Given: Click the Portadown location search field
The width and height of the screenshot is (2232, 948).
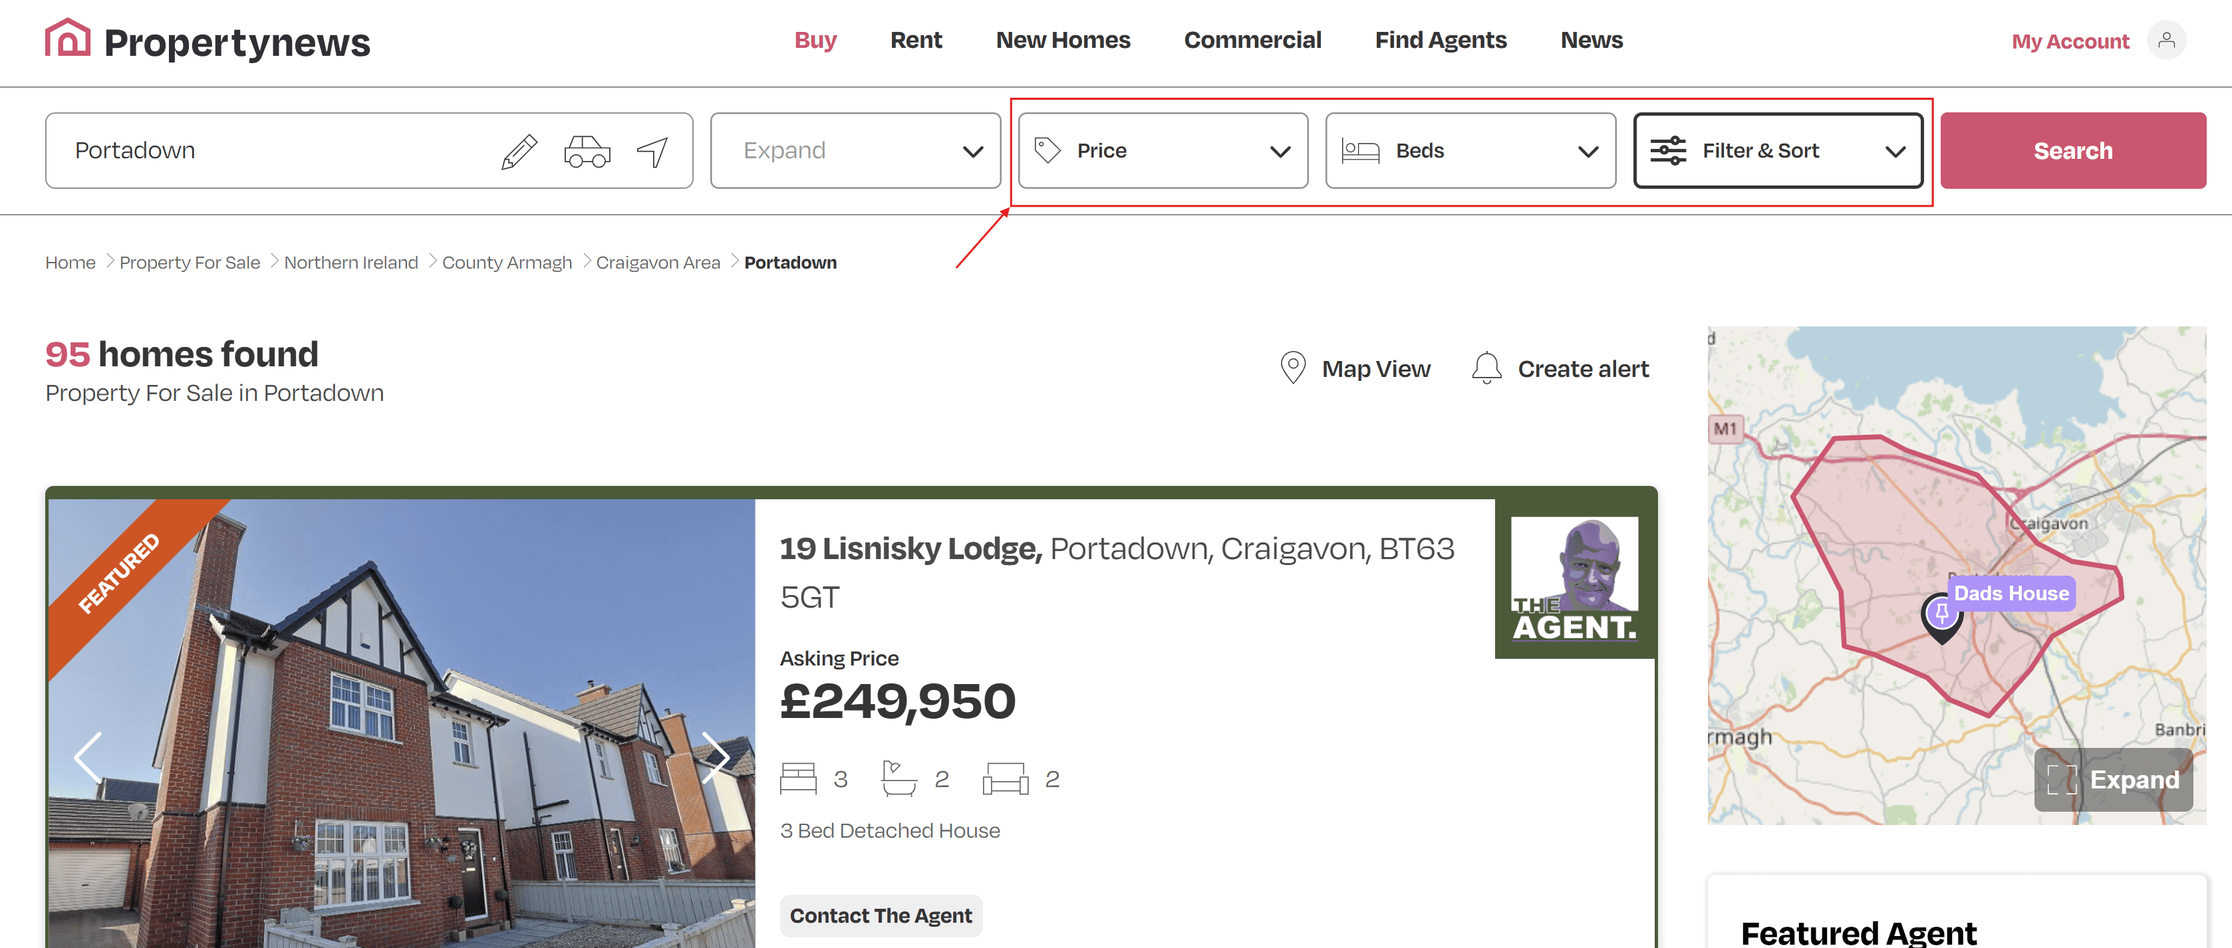Looking at the screenshot, I should coord(269,151).
